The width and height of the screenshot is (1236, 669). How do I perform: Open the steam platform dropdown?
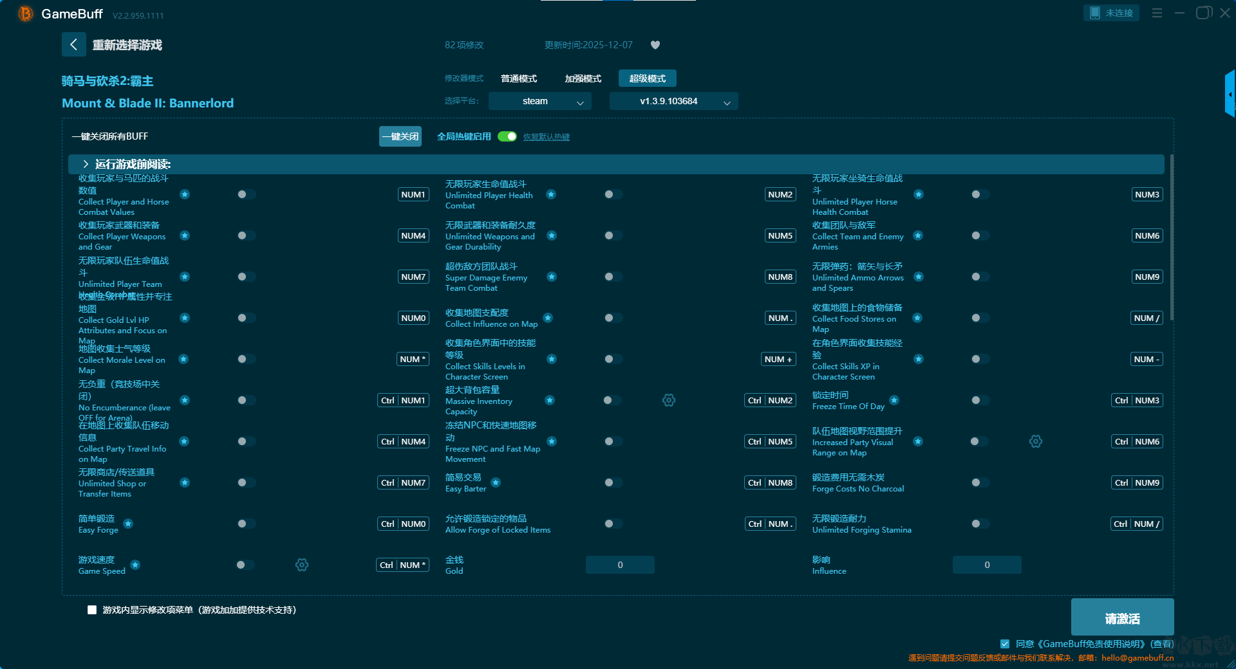point(539,101)
